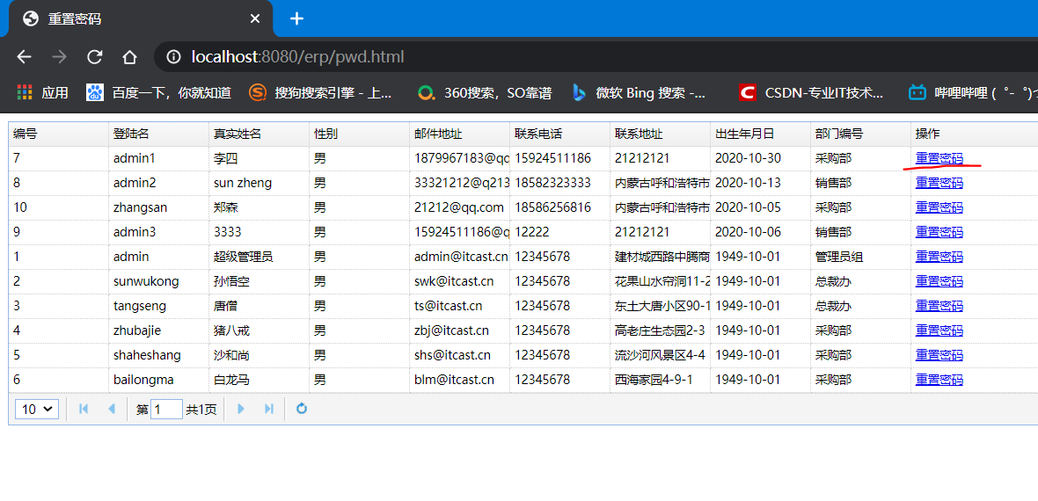Viewport: 1038px width, 501px height.
Task: Click the 出生年月日 column header
Action: click(x=761, y=134)
